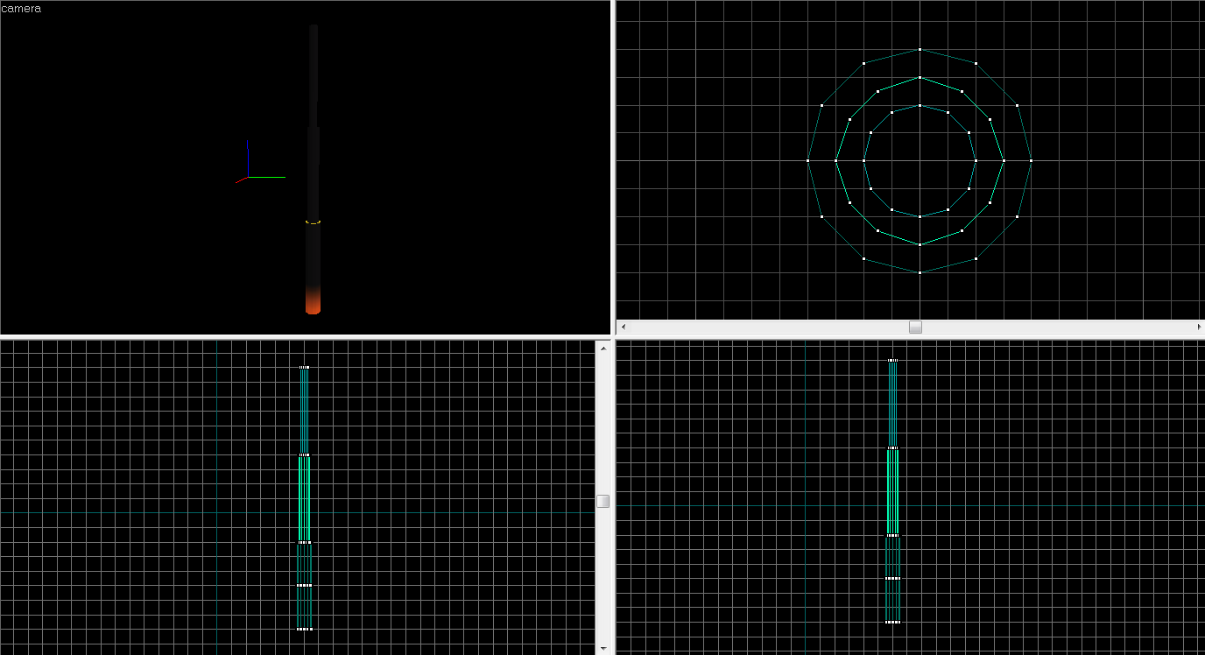This screenshot has height=655, width=1205.
Task: Select the rightmost vertex of the outer polygon ring
Action: click(x=1031, y=160)
